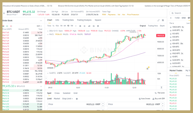Collapse the Vol(BTC) indicator chevron
193x113 pixels.
[48, 73]
